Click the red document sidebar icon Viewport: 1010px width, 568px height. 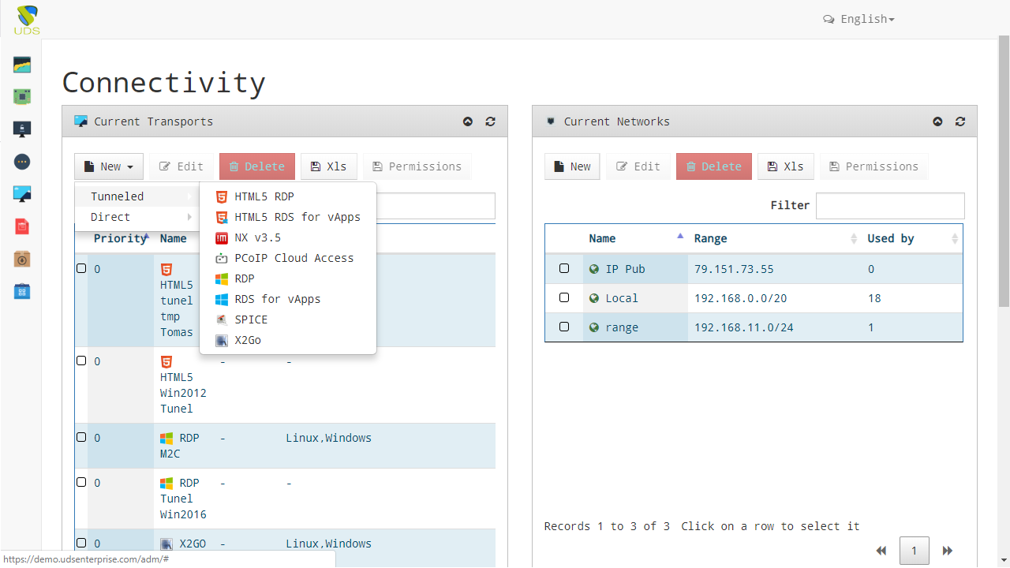tap(22, 227)
